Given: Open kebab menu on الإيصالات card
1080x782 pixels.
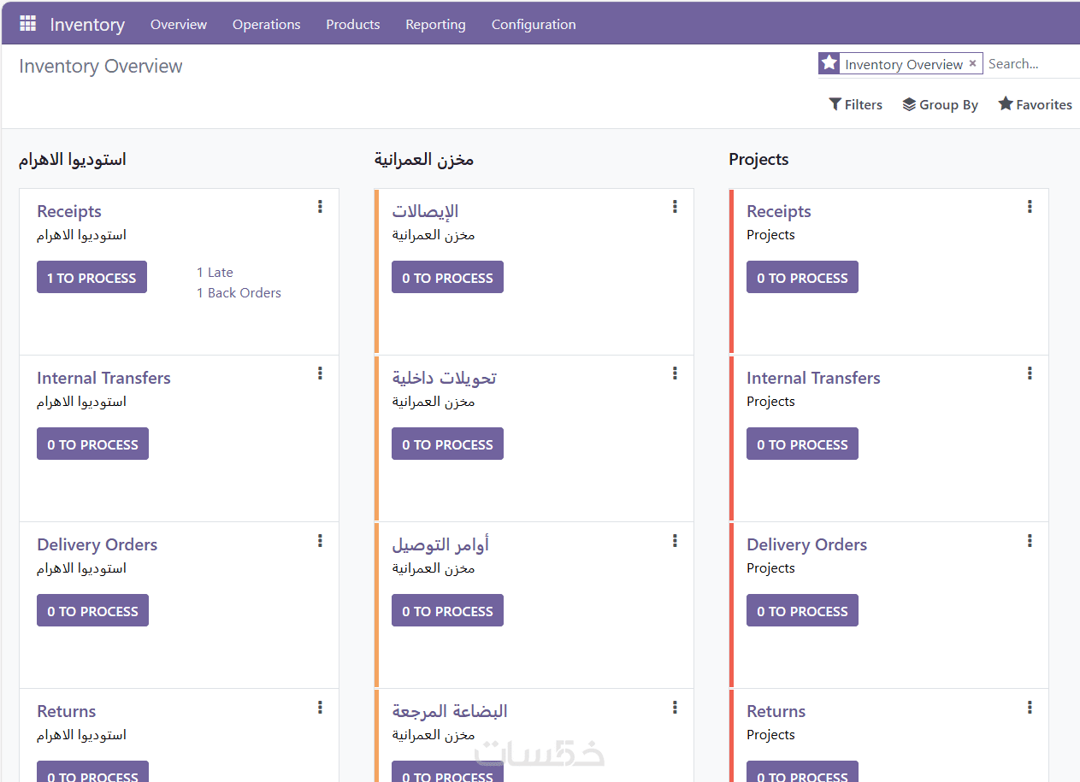Looking at the screenshot, I should [675, 206].
